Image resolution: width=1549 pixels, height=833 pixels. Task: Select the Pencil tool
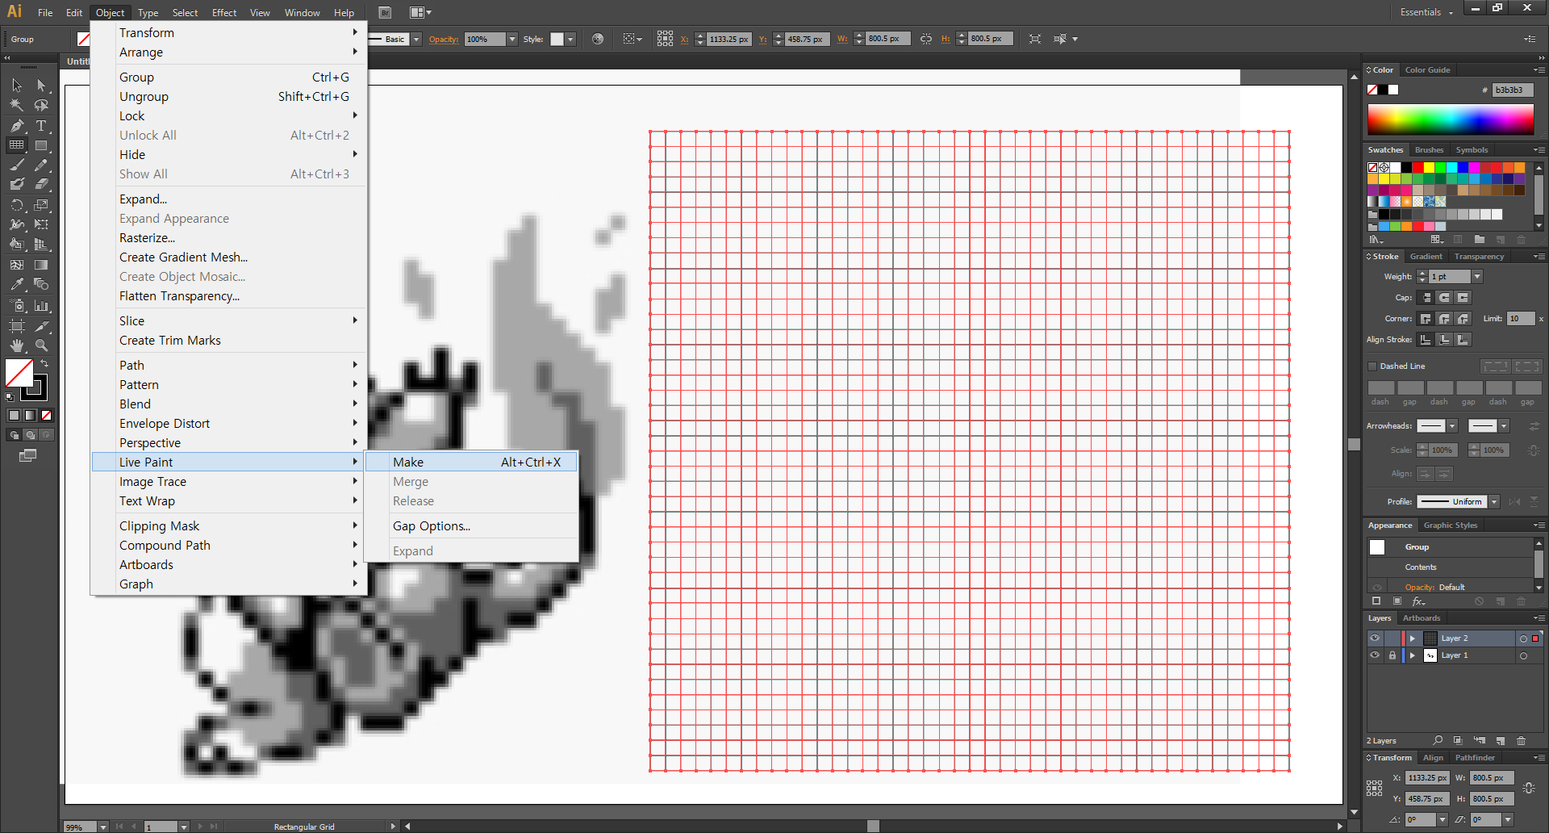click(x=41, y=165)
